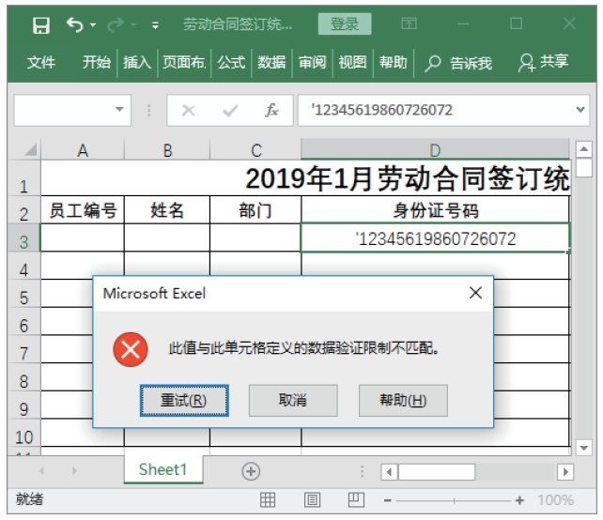
Task: Click the Insert Function fx icon
Action: pos(271,111)
